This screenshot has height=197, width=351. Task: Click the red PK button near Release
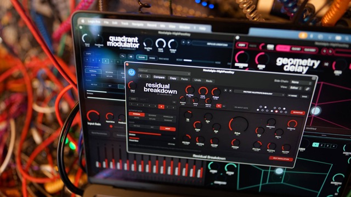coord(219,106)
